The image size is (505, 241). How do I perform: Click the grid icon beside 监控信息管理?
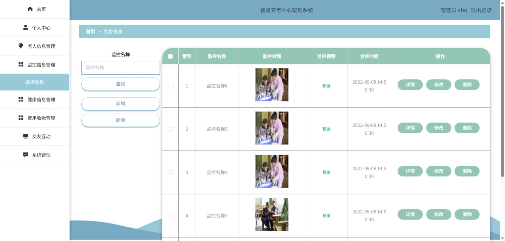coord(21,64)
